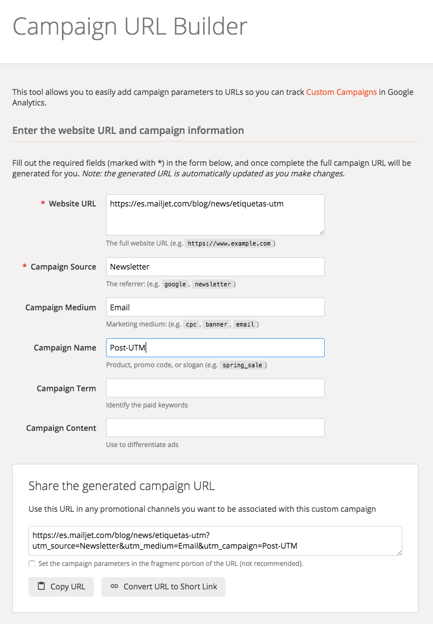This screenshot has width=433, height=624.
Task: Click into the Campaign Source field
Action: coord(215,267)
